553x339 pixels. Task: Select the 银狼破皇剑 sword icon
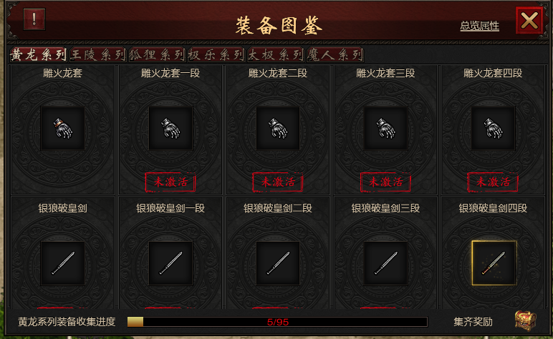coord(63,263)
